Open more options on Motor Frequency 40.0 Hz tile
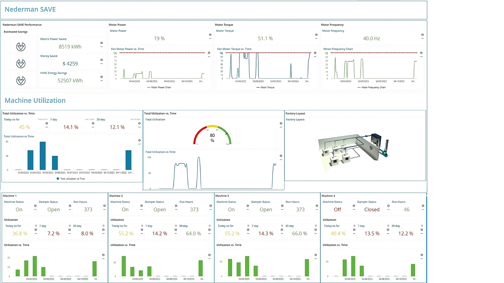The height and width of the screenshot is (283, 504). coord(422,39)
